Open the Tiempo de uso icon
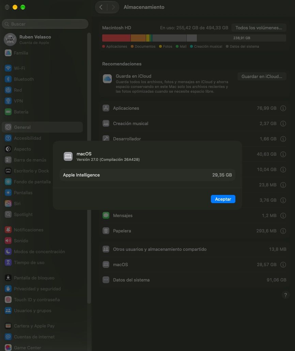The width and height of the screenshot is (295, 351). [x=8, y=262]
